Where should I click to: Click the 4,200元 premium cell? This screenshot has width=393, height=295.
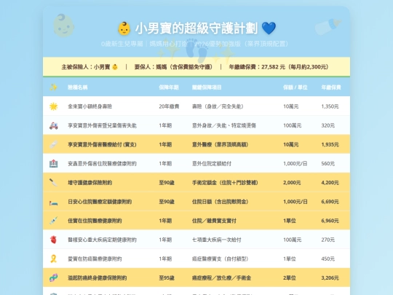point(330,183)
